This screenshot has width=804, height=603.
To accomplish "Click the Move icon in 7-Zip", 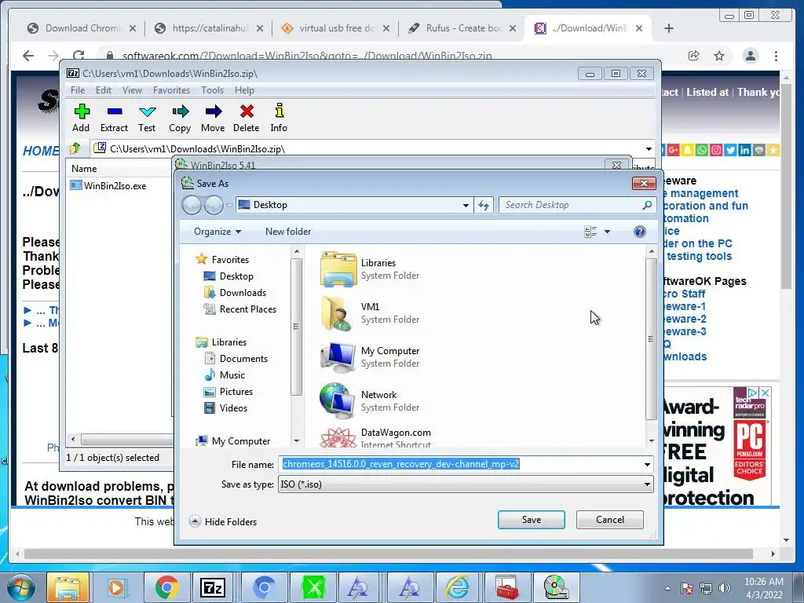I will pos(213,111).
